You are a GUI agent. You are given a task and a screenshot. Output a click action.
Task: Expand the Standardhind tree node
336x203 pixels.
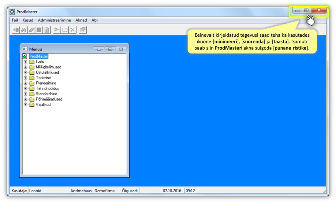25,94
